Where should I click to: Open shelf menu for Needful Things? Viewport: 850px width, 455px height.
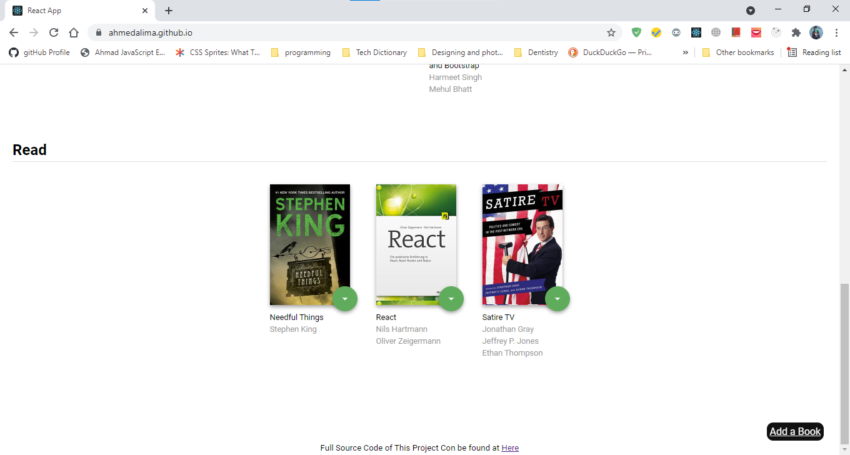tap(345, 299)
